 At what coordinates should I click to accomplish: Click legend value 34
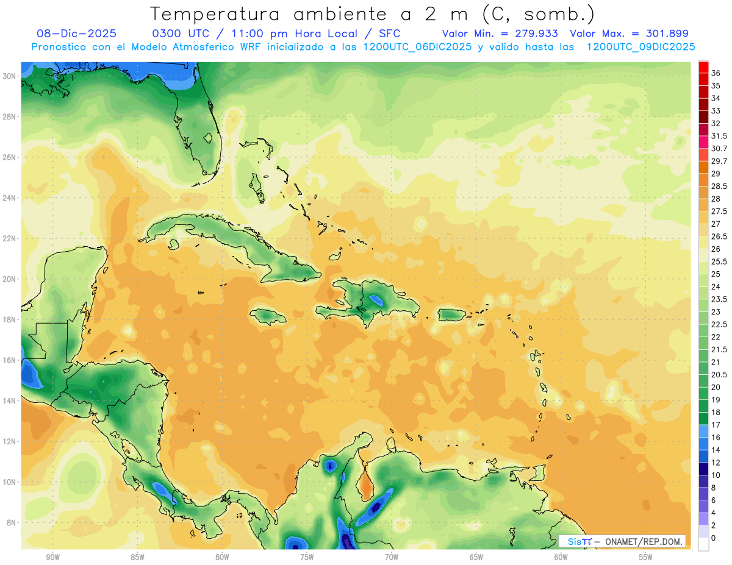(716, 98)
